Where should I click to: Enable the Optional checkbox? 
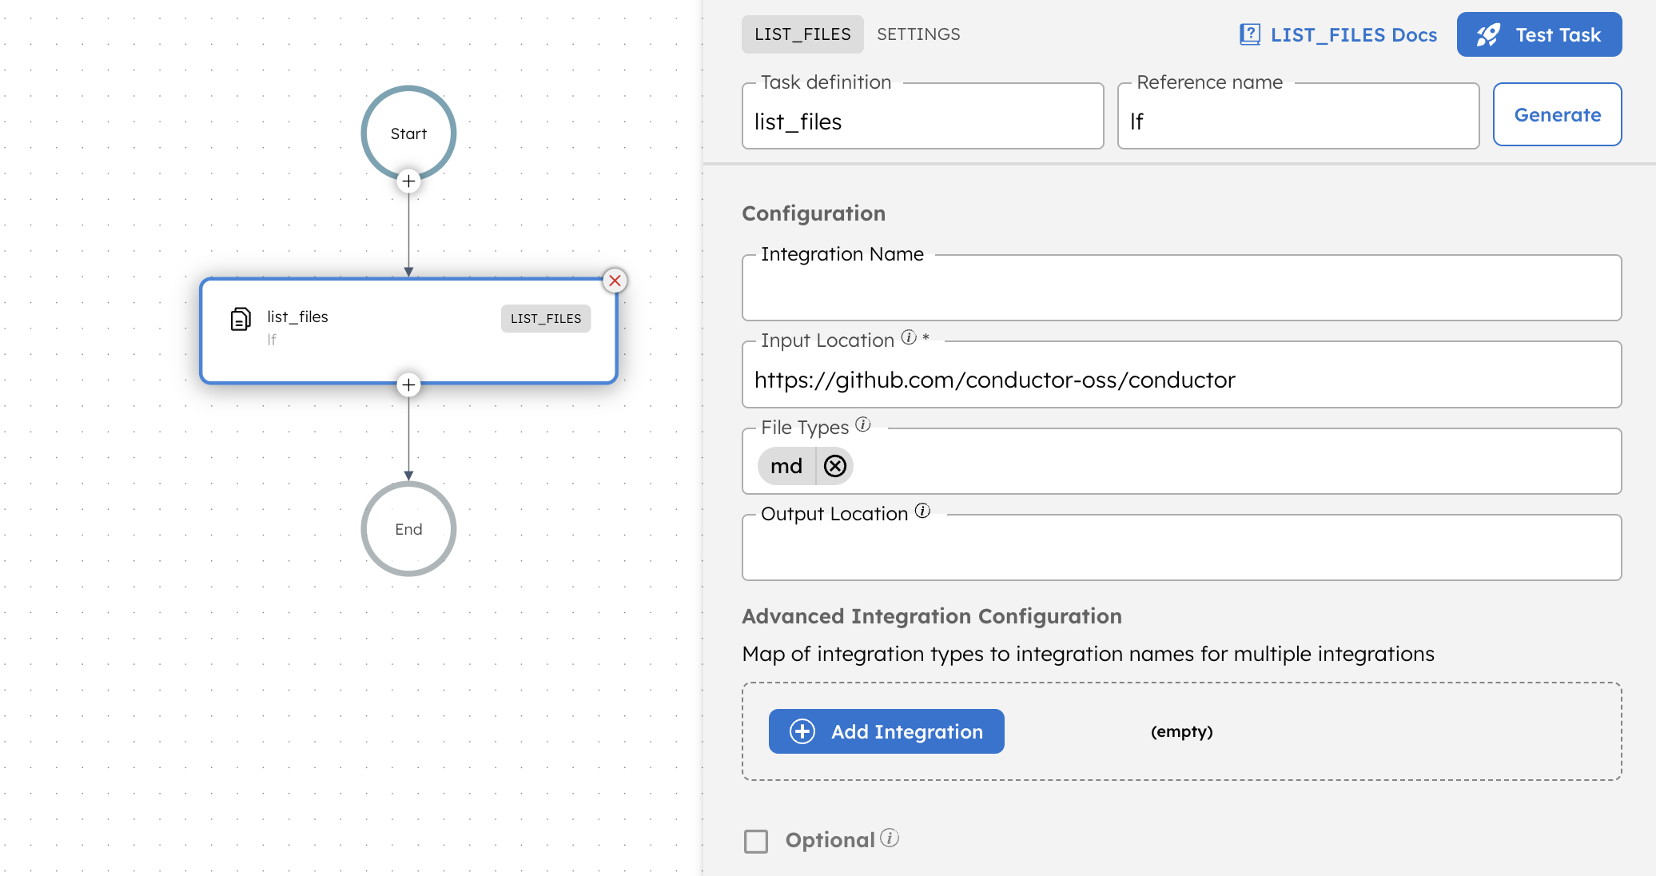[x=756, y=841]
